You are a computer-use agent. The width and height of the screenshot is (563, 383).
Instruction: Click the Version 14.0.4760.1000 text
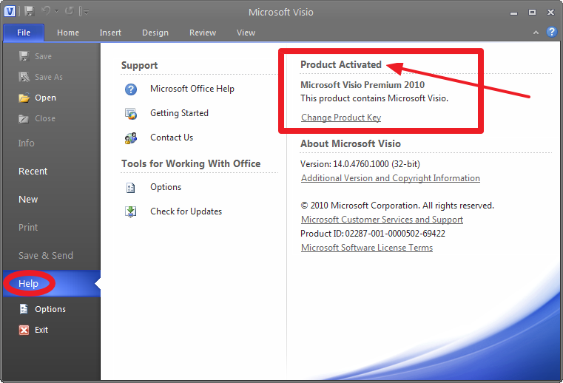click(360, 164)
